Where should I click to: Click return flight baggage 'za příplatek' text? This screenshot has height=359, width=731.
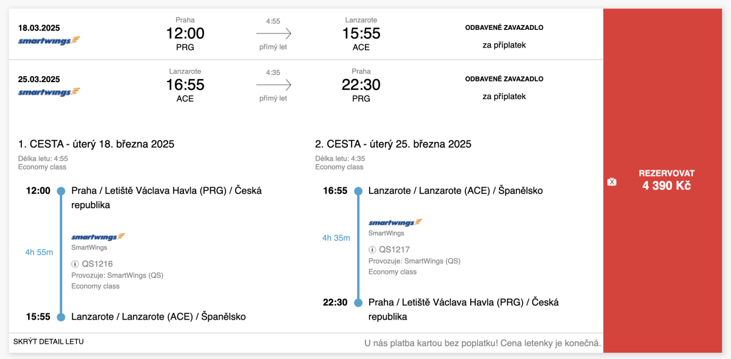pyautogui.click(x=504, y=96)
